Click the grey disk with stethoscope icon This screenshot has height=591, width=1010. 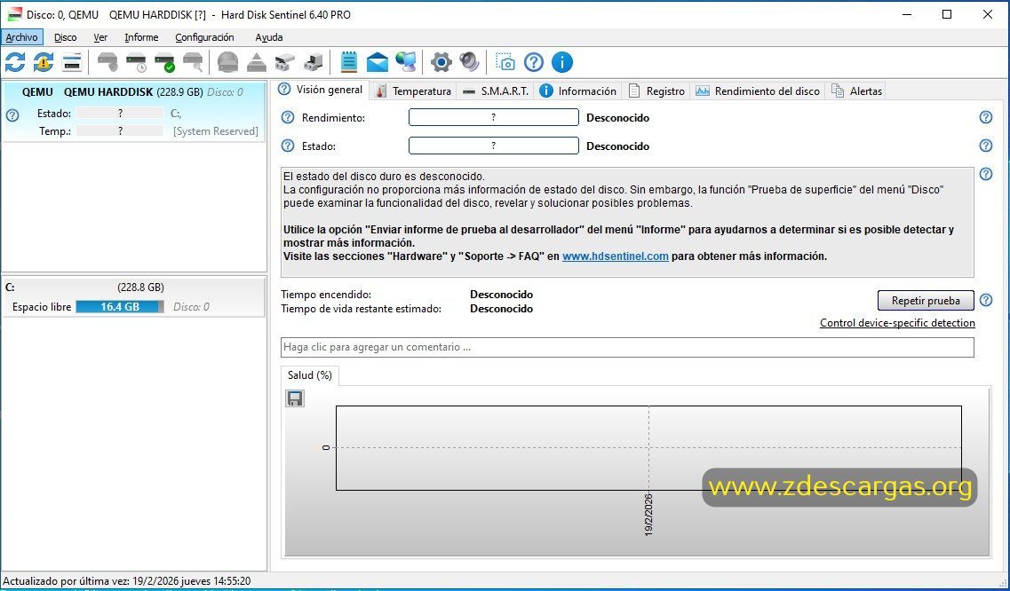pyautogui.click(x=107, y=62)
